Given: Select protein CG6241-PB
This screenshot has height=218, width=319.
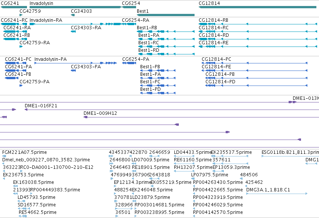Looking at the screenshot, I should (18, 74).
